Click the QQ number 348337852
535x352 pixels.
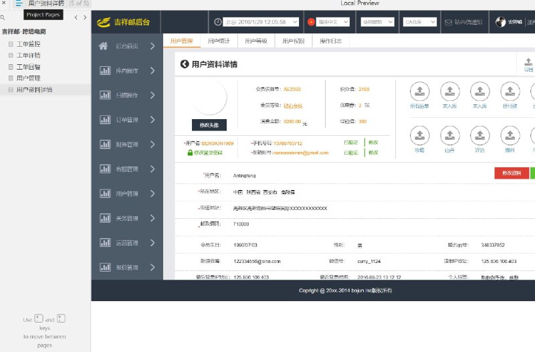tap(493, 245)
